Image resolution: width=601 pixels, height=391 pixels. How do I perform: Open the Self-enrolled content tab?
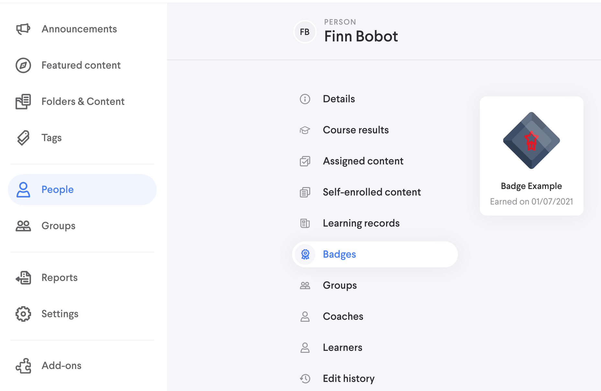[371, 192]
